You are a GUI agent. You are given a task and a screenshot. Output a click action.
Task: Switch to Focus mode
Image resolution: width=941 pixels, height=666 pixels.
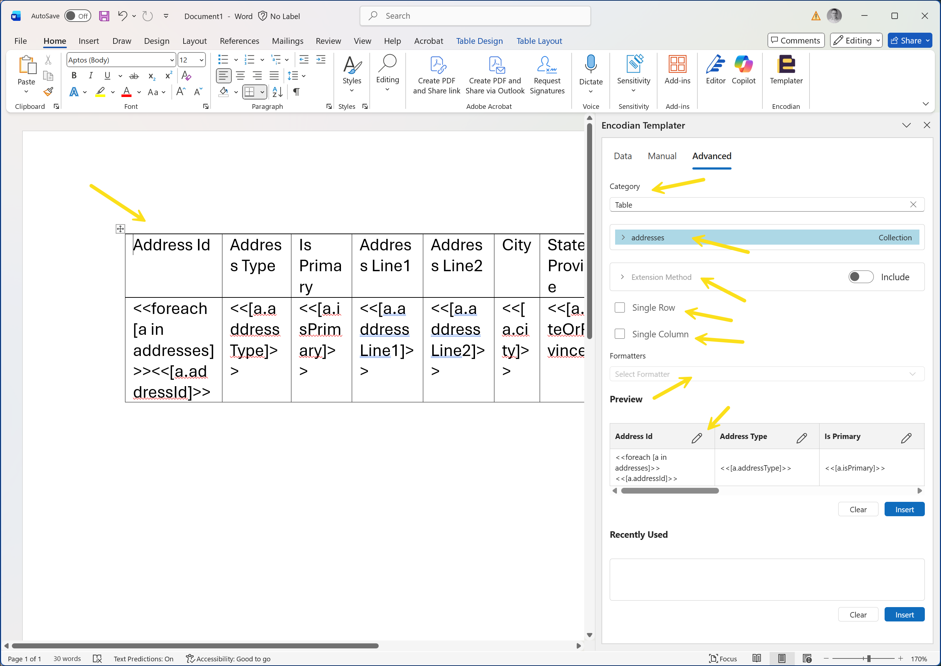click(x=723, y=658)
